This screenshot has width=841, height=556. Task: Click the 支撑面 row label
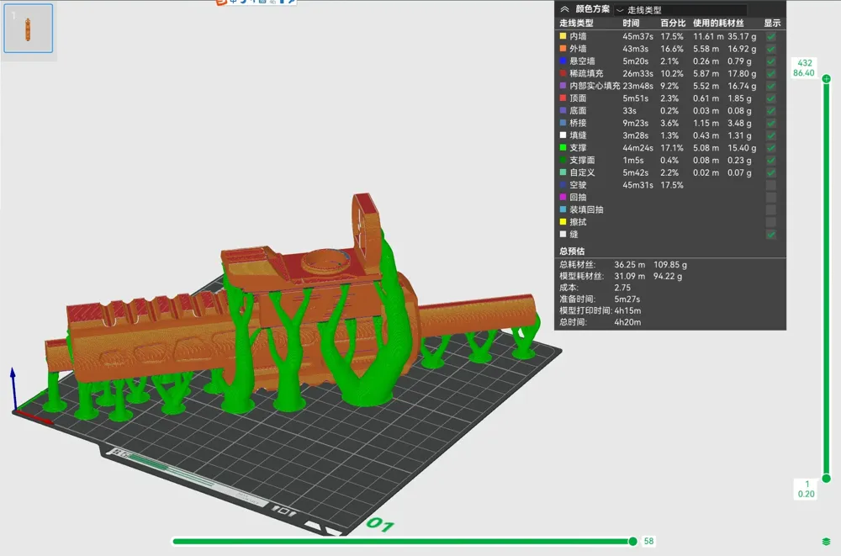581,160
